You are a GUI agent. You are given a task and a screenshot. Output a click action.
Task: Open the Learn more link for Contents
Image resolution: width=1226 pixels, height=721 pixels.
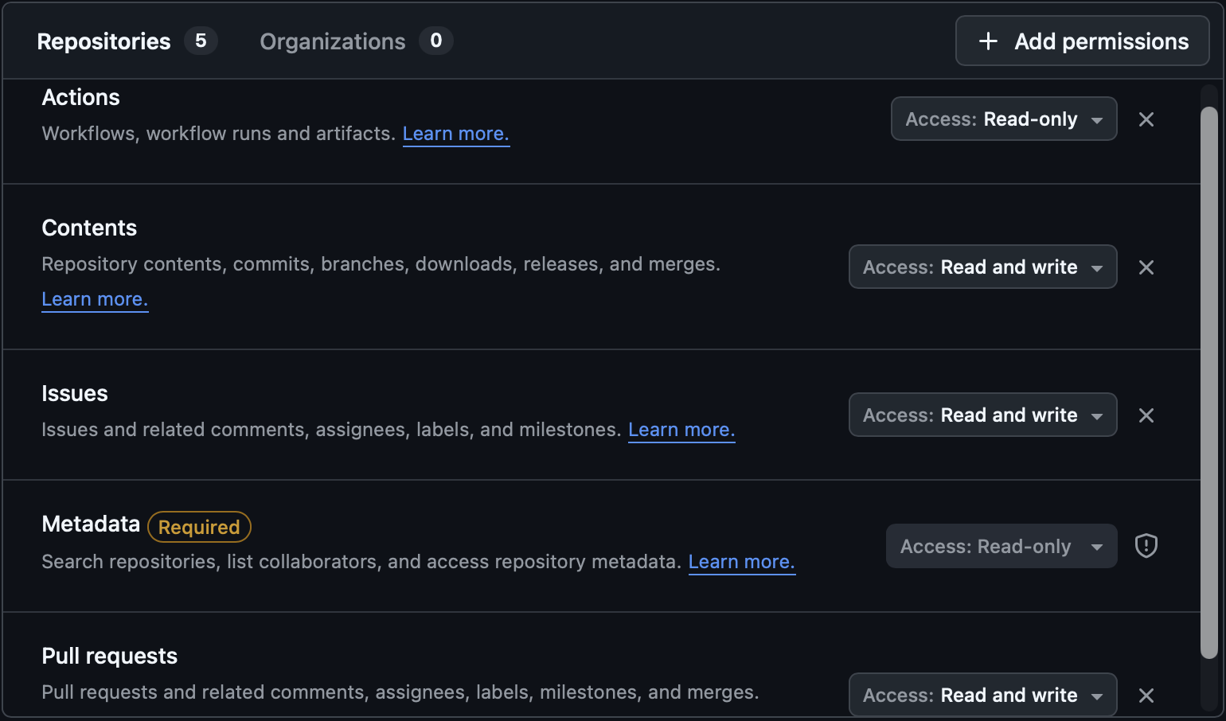(94, 298)
